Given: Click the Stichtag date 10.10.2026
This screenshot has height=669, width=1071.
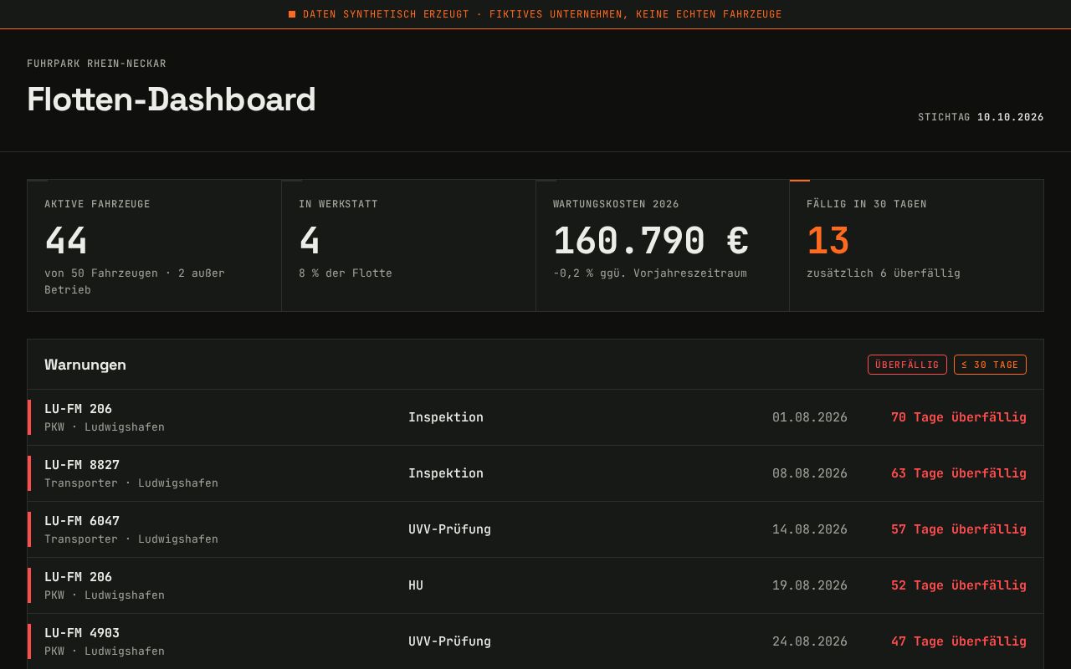Looking at the screenshot, I should [1010, 117].
